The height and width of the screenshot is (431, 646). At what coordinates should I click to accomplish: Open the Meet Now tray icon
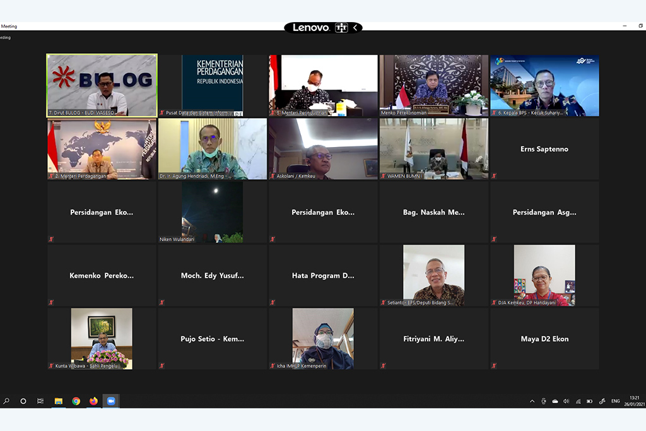(544, 401)
